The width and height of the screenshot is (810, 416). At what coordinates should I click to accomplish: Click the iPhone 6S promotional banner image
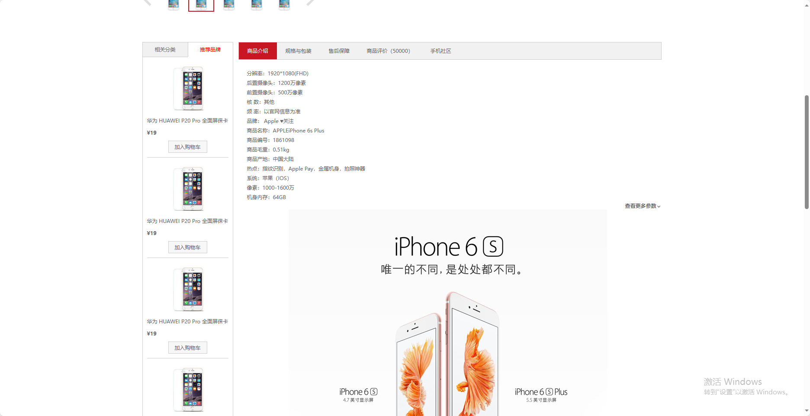coord(448,313)
